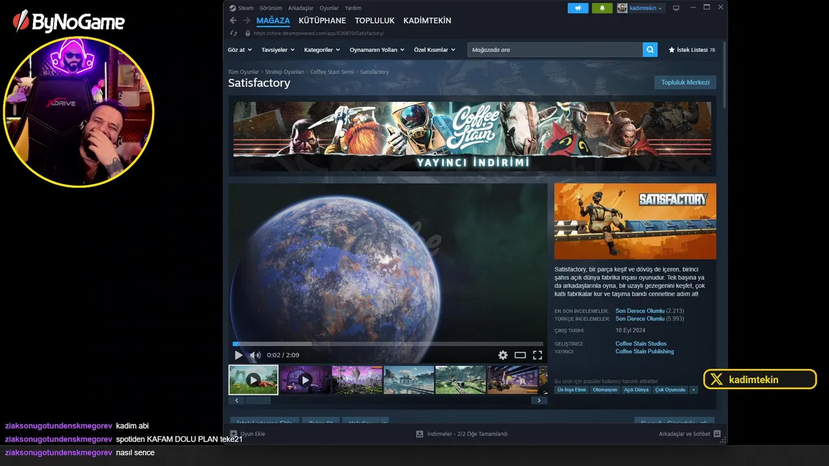Go back with the left arrow
The height and width of the screenshot is (466, 829).
(x=234, y=21)
